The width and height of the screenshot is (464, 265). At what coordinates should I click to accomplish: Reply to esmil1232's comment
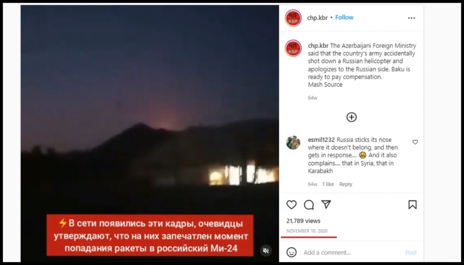tap(346, 184)
